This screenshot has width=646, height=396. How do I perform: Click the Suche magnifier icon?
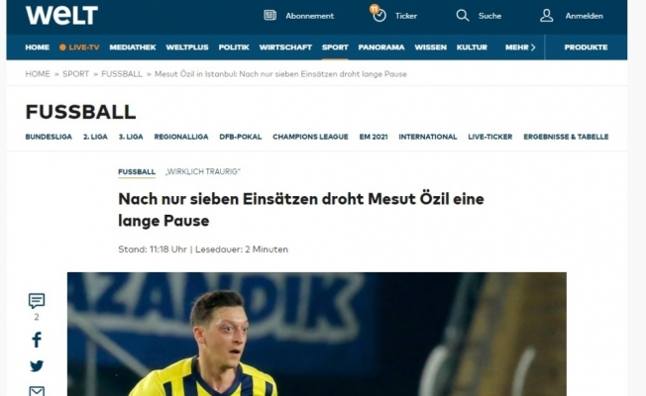(x=463, y=16)
